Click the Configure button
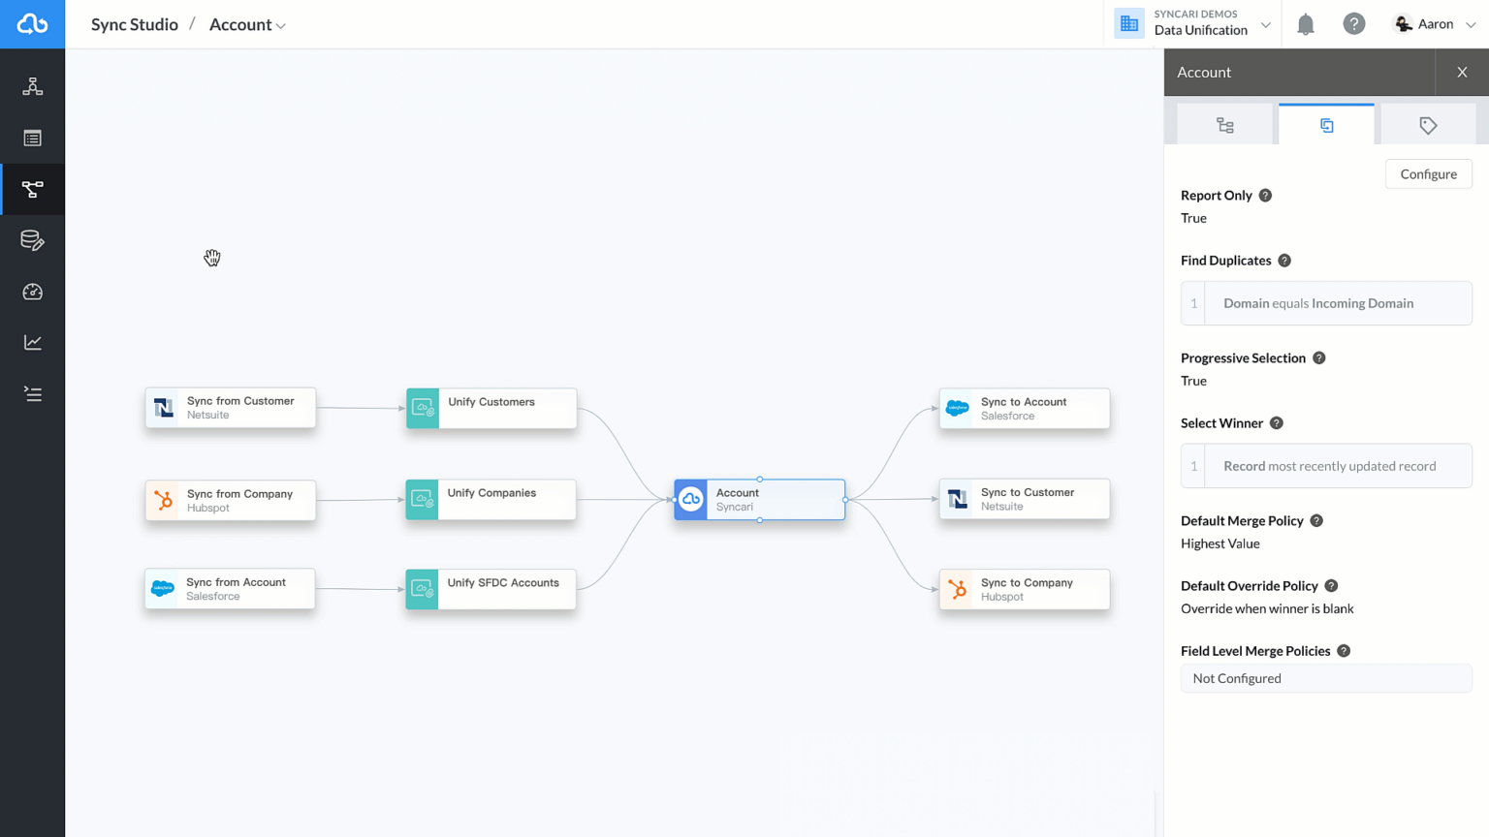 [1428, 174]
